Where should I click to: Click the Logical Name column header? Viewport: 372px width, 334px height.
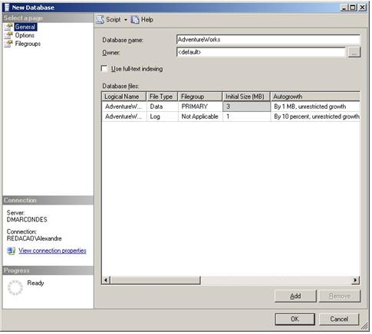point(123,97)
